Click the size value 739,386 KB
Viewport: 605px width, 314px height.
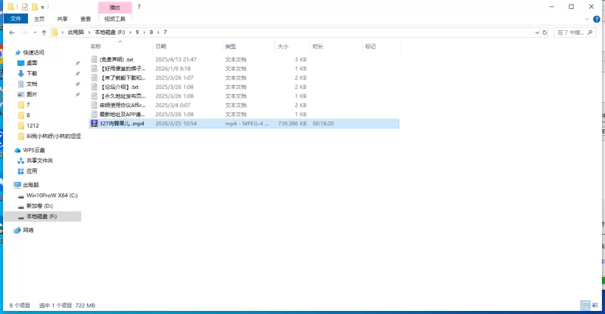pos(292,124)
